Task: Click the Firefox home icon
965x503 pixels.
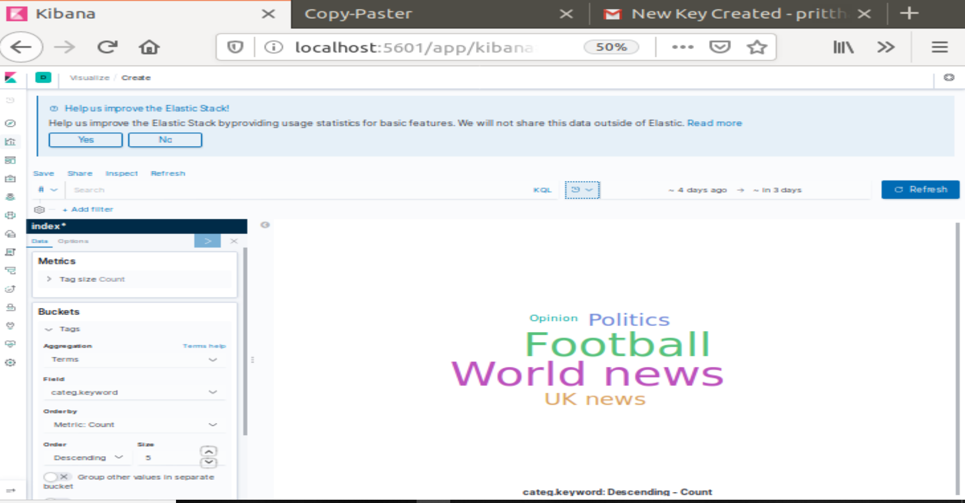Action: (x=149, y=47)
